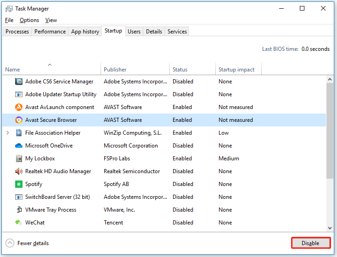The height and width of the screenshot is (257, 337).
Task: Select the SwitchBoard Server (32 bit) name
Action: 57,197
